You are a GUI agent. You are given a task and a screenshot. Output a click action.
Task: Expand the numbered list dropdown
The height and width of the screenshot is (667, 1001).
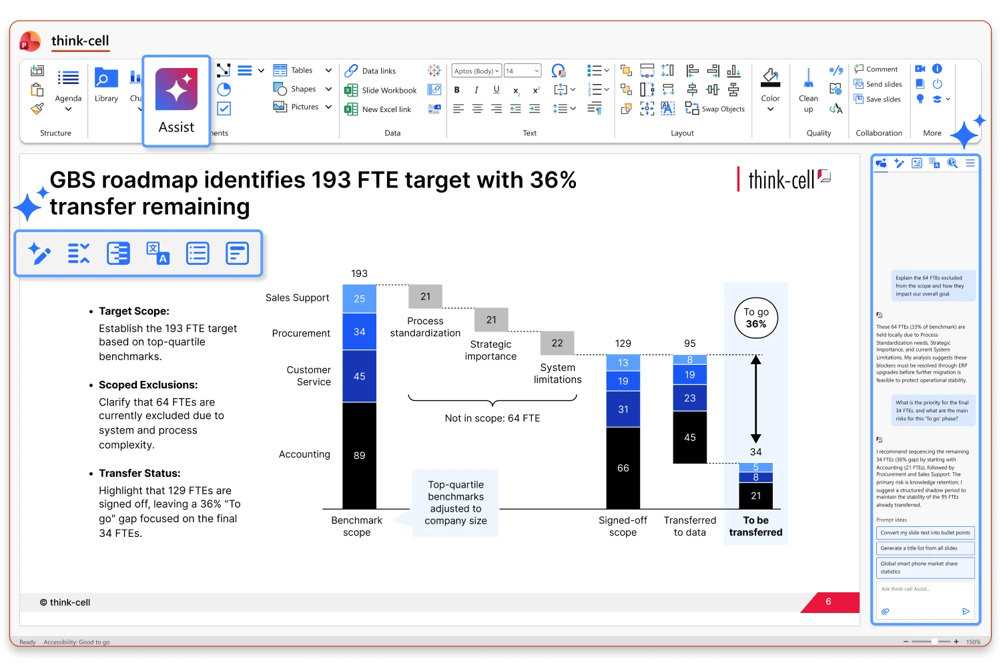607,89
